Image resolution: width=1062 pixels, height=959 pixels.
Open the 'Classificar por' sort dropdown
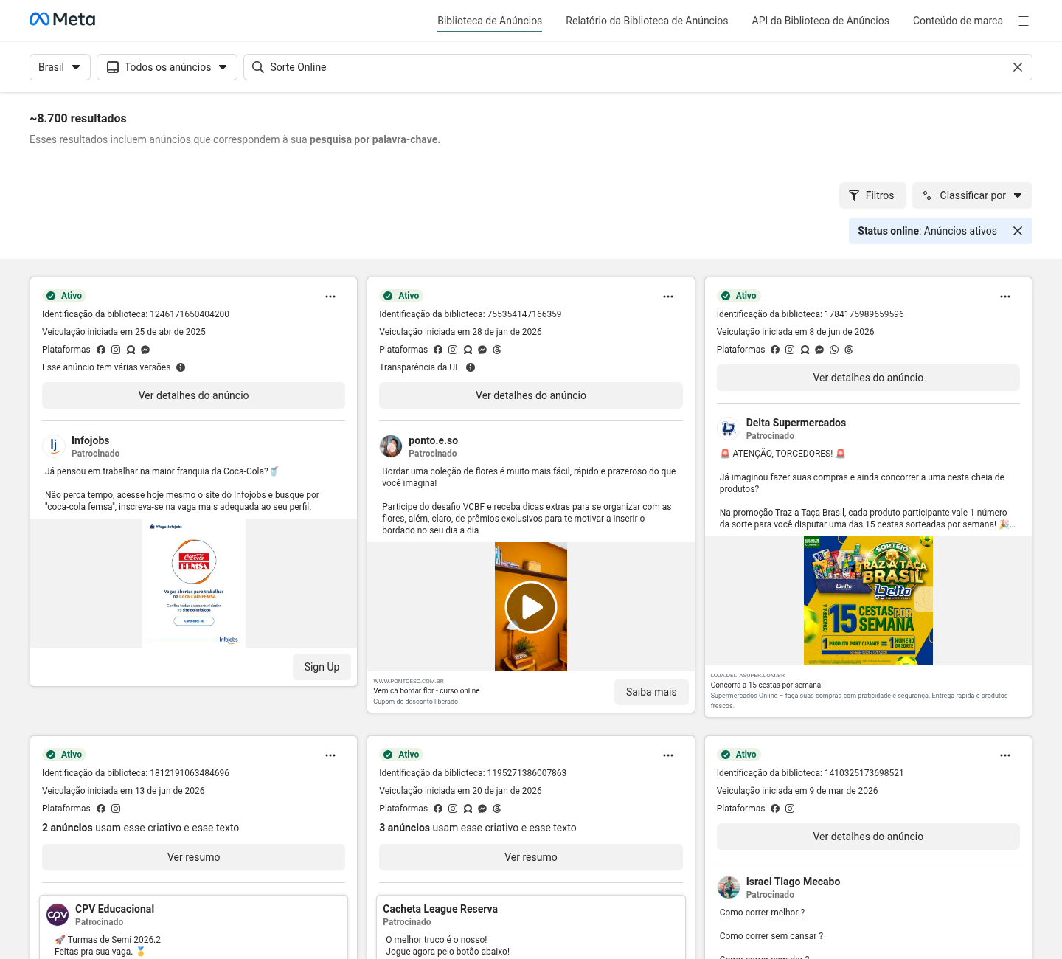tap(972, 195)
